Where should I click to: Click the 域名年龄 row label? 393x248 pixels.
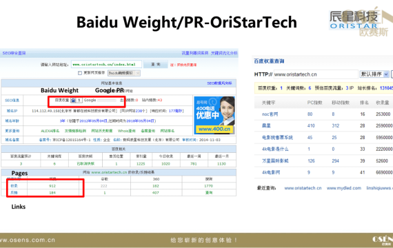12,121
